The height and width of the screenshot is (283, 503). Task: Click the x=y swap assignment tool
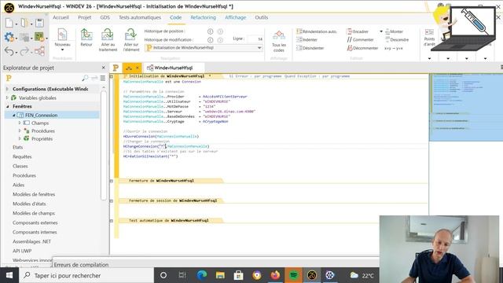[393, 48]
